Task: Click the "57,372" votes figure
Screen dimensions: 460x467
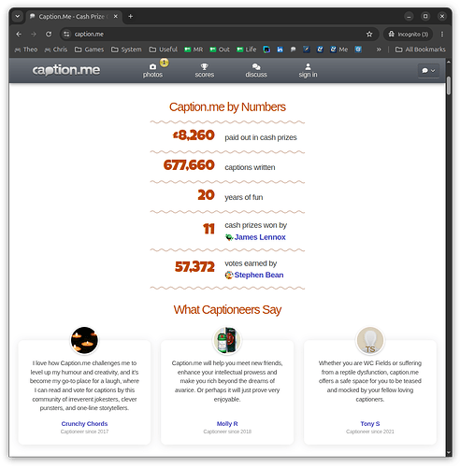Action: pos(194,267)
